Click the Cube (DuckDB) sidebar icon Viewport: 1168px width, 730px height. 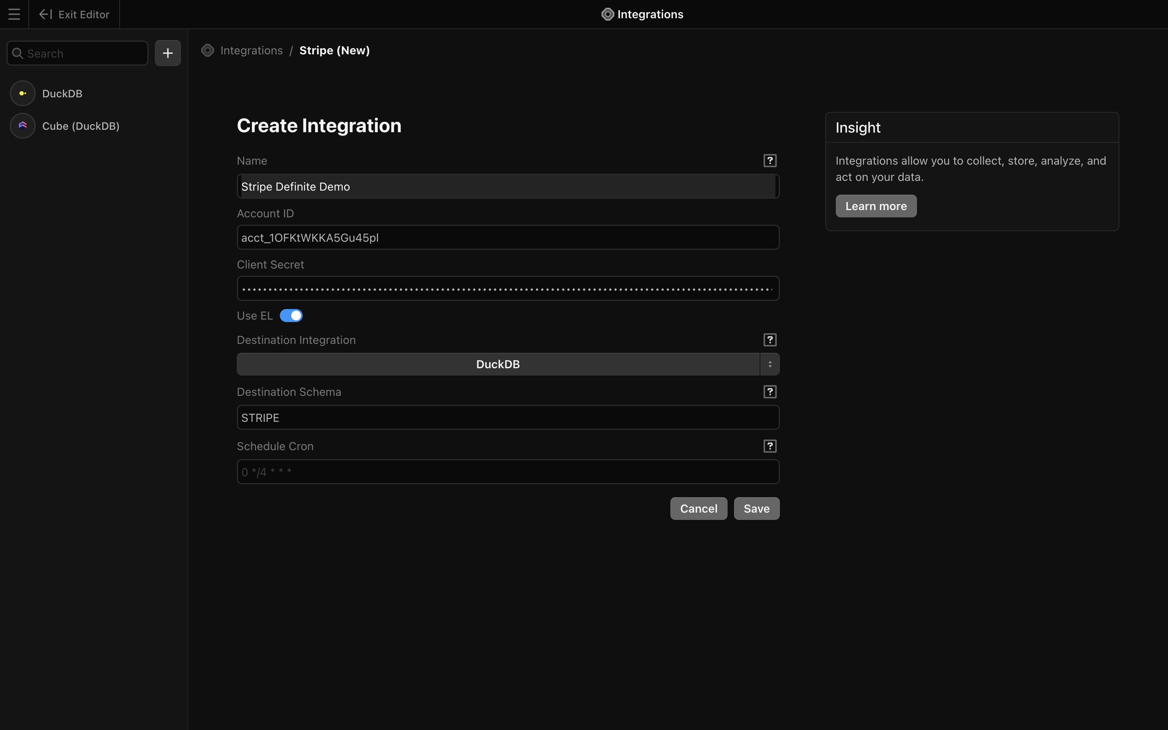pyautogui.click(x=23, y=126)
